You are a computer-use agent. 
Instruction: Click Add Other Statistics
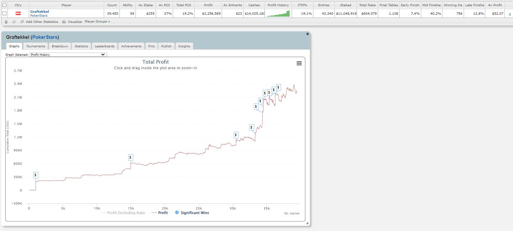coord(42,22)
